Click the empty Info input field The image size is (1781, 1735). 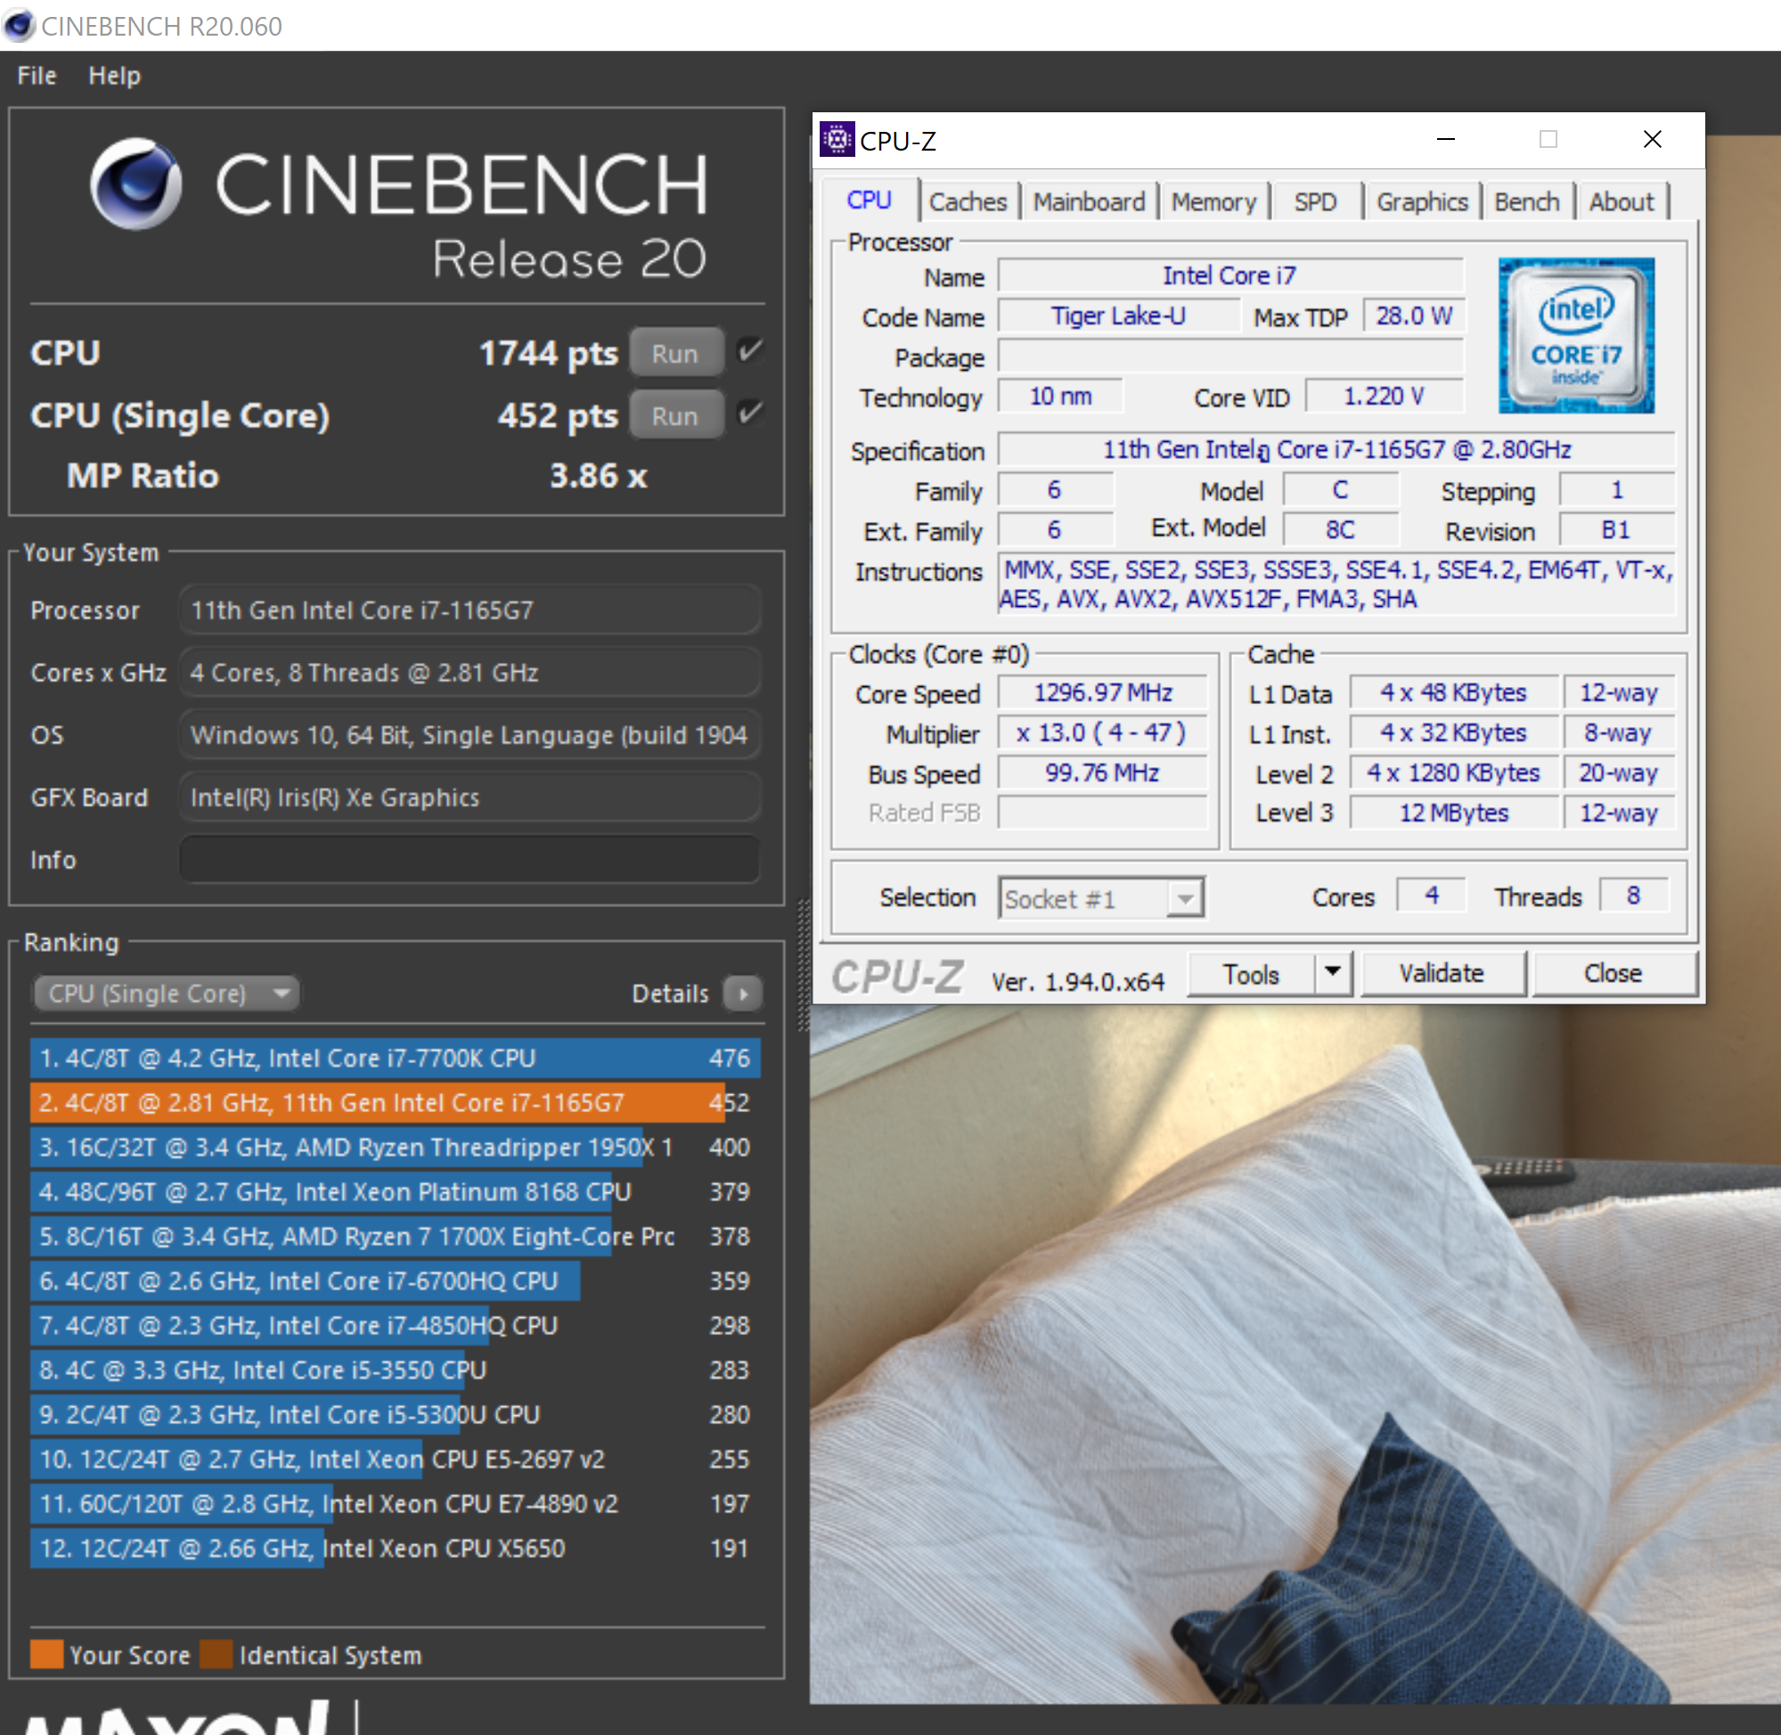point(470,859)
